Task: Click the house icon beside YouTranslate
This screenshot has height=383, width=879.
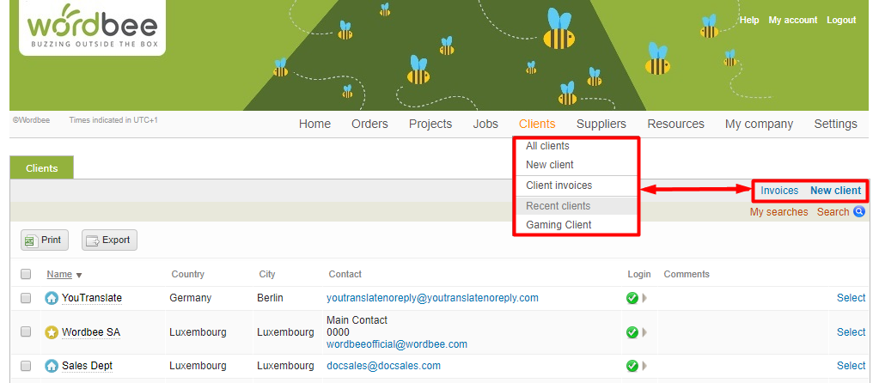Action: [52, 298]
